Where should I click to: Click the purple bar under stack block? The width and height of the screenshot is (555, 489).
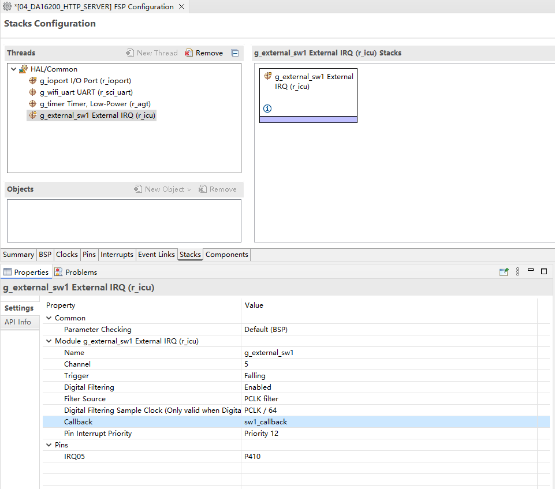point(308,120)
